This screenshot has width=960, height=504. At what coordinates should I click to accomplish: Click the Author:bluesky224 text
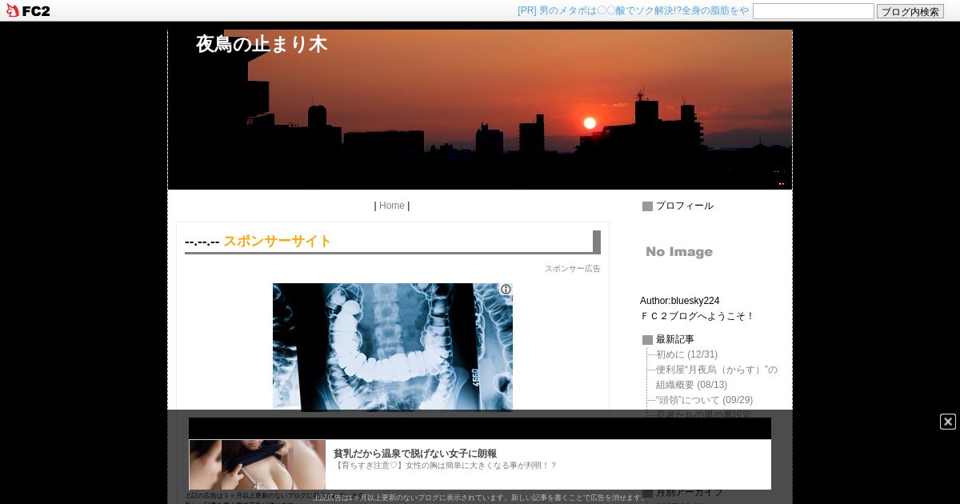pos(679,301)
